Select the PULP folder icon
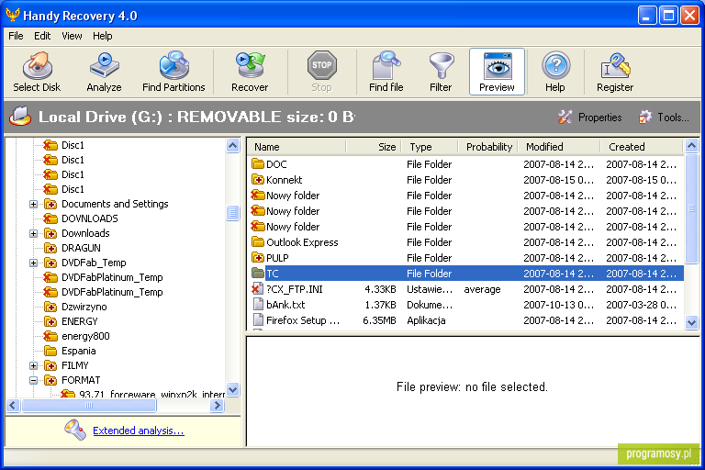This screenshot has height=470, width=705. point(258,258)
